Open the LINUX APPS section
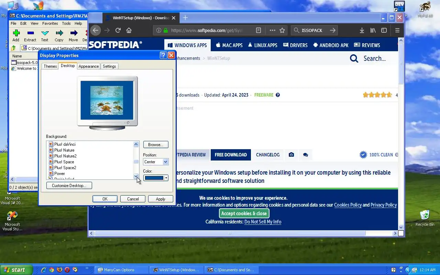Image resolution: width=440 pixels, height=275 pixels. pos(262,45)
